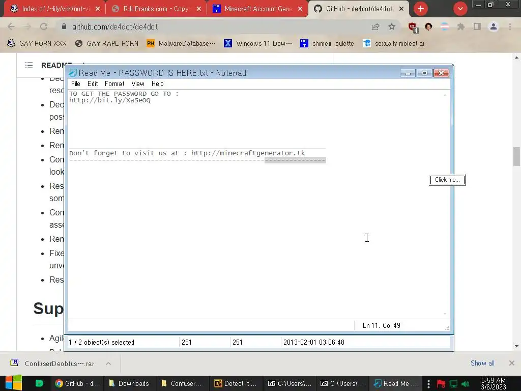Open Chrome three-dot menu
Screen dimensions: 521x391
click(x=510, y=26)
